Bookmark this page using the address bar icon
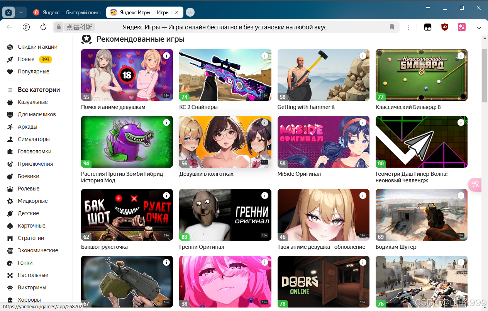This screenshot has height=311, width=488. (x=392, y=27)
